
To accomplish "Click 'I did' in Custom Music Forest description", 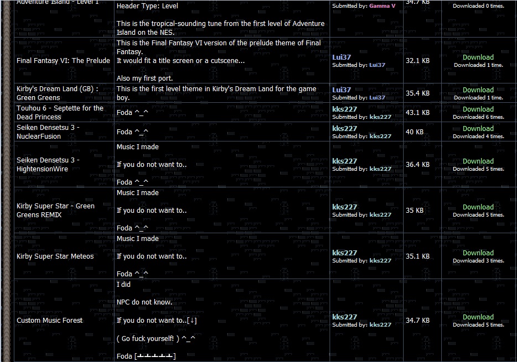I will (x=123, y=285).
